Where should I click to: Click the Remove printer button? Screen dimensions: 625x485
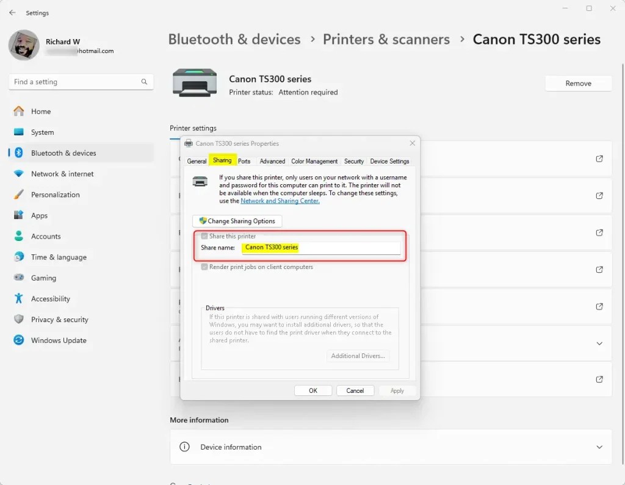578,83
